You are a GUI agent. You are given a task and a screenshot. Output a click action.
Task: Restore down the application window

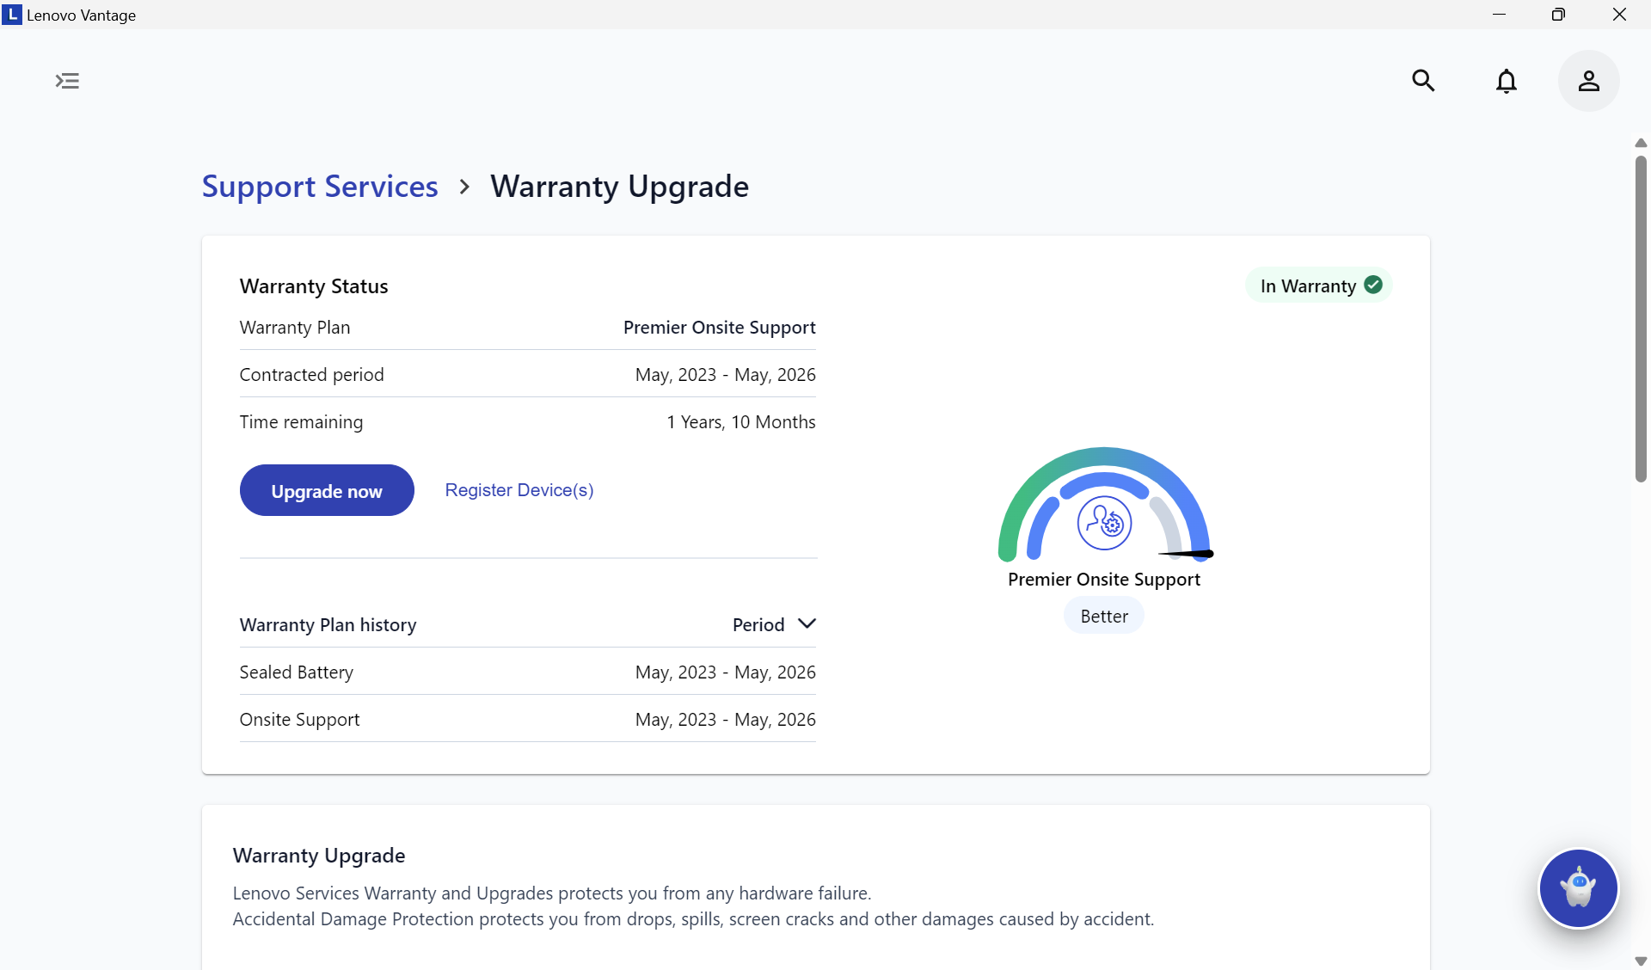coord(1558,15)
